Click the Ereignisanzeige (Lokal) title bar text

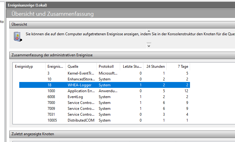pyautogui.click(x=27, y=5)
